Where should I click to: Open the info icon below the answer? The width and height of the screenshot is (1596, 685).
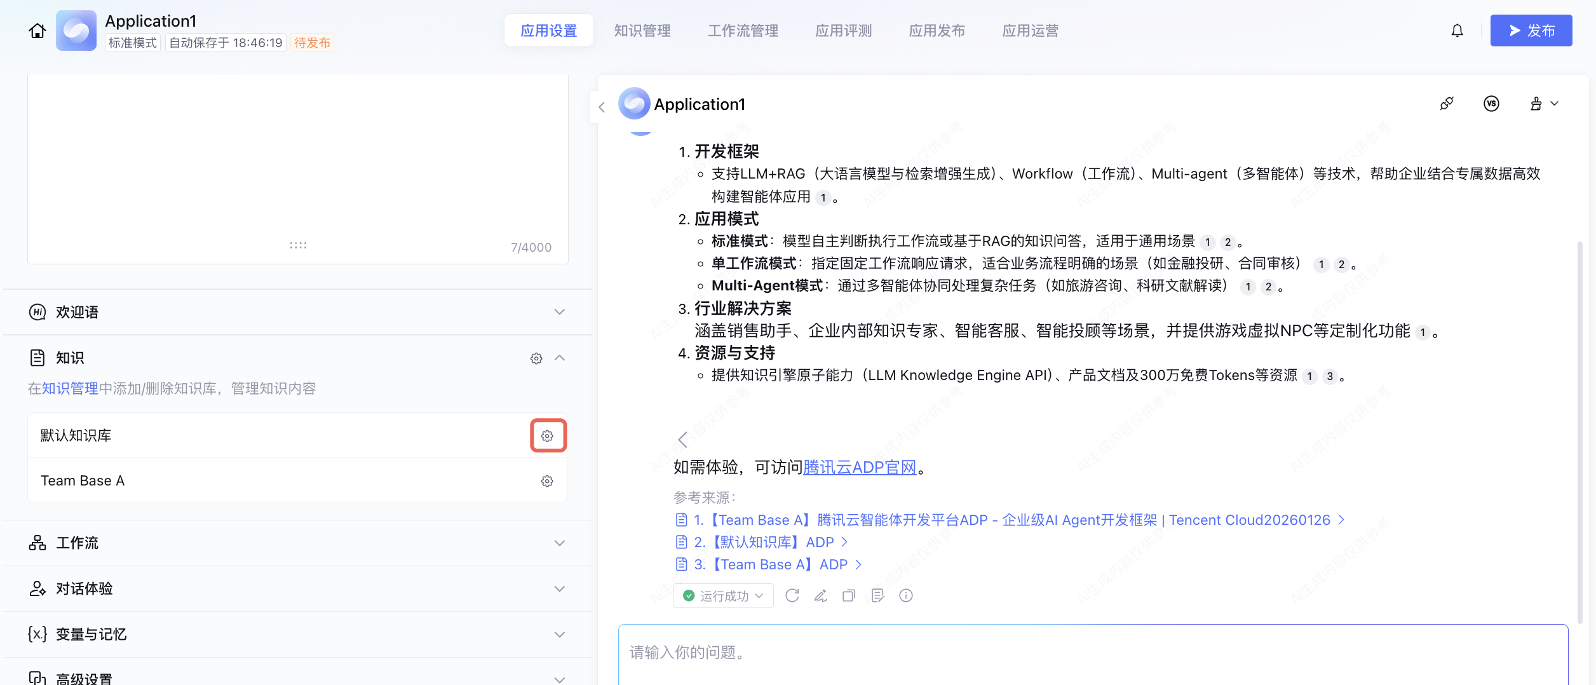tap(906, 595)
